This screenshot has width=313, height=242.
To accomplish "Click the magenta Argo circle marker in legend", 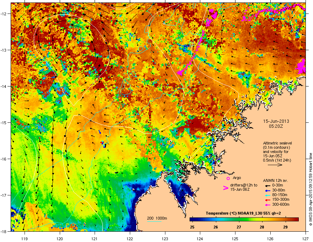I will (x=228, y=178).
